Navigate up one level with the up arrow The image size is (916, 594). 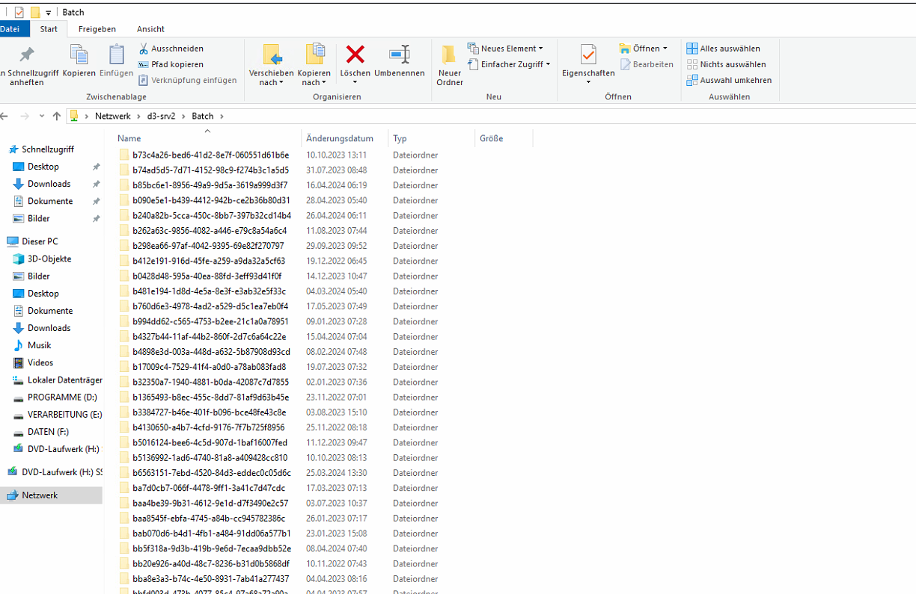(x=56, y=117)
